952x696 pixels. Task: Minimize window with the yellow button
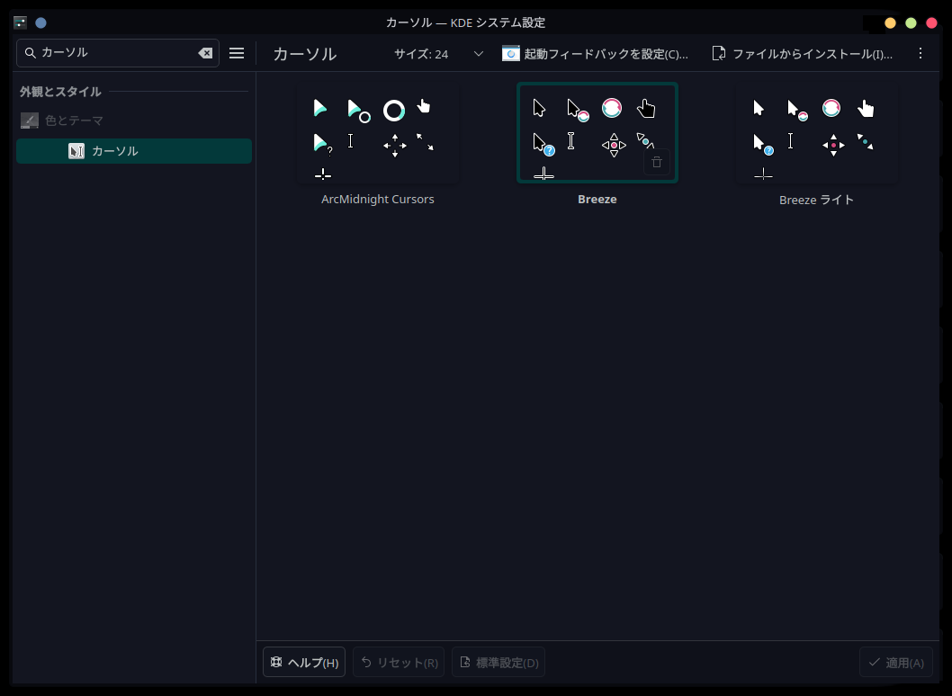coord(890,23)
